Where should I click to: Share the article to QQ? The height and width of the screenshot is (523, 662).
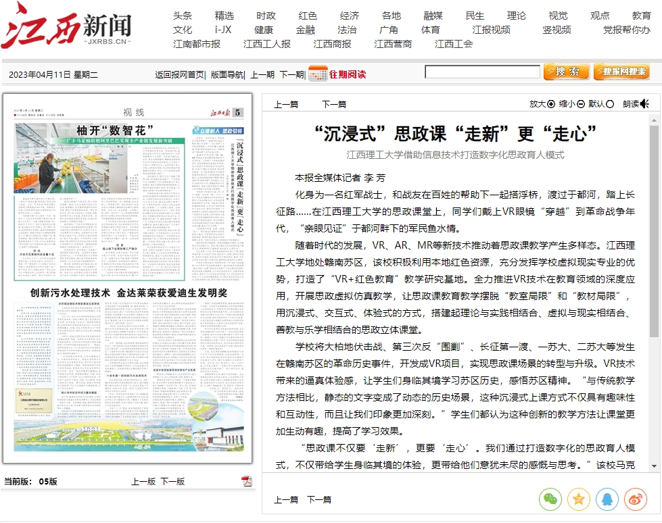coord(607,499)
